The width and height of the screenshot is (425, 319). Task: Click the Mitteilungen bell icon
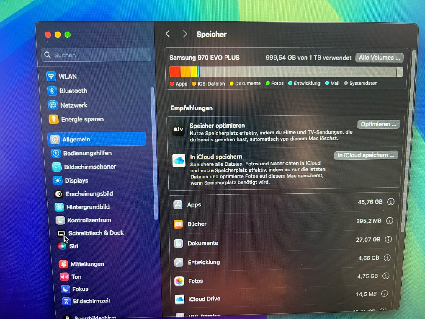[63, 264]
